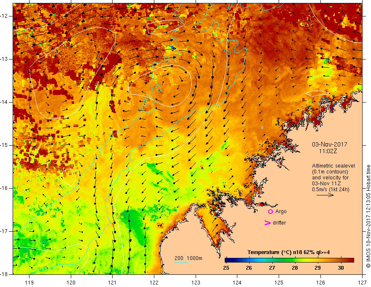
Task: Click the 0.5m/s velocity scale arrow
Action: pyautogui.click(x=325, y=195)
